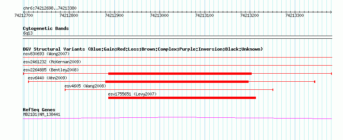The height and width of the screenshot is (140, 343).
Task: Click ruler position 74212700
Action: point(23,15)
